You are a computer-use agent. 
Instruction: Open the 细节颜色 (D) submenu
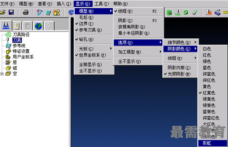click(180, 43)
